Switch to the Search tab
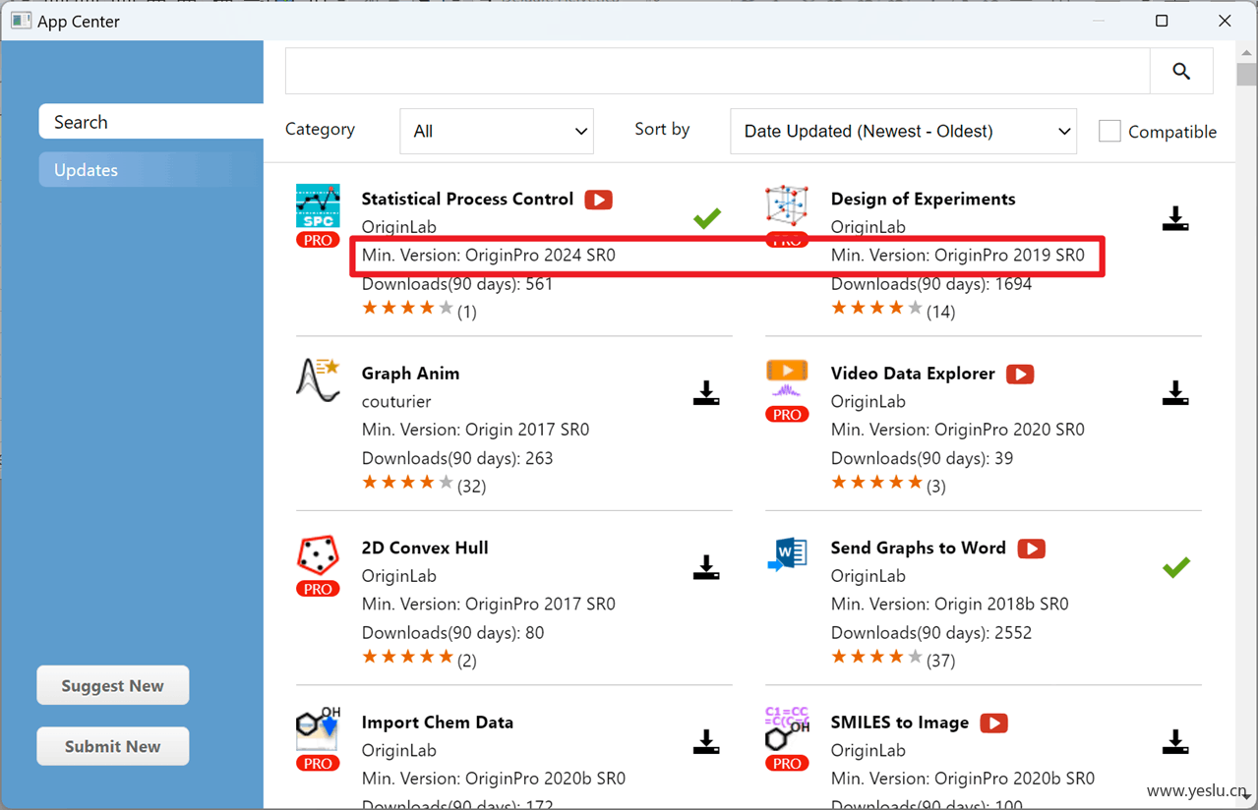This screenshot has width=1258, height=810. tap(150, 122)
